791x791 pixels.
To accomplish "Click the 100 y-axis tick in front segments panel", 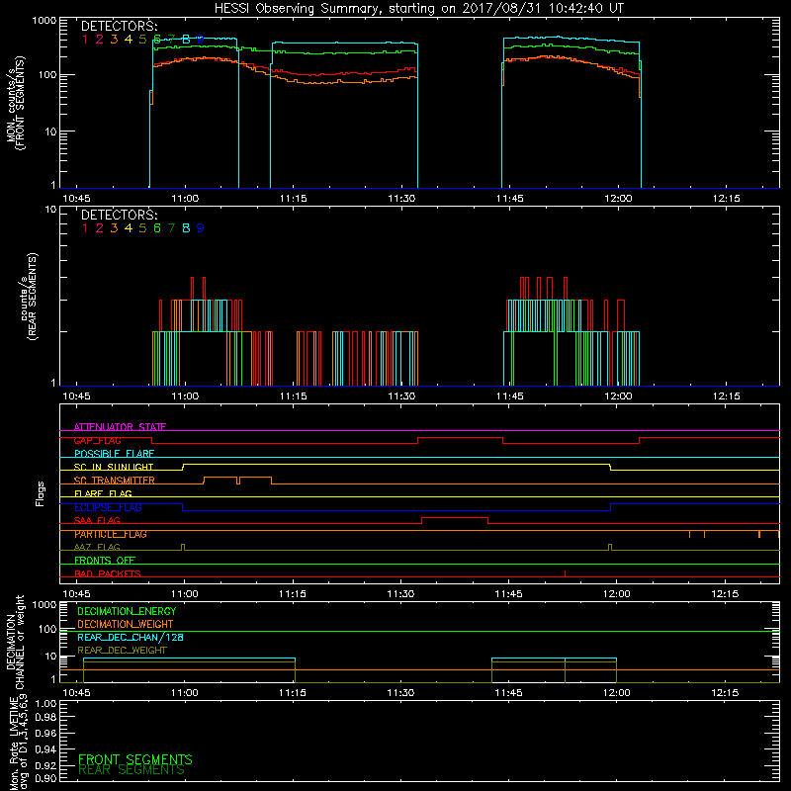I will [47, 75].
